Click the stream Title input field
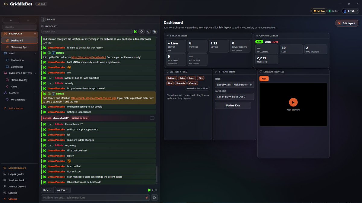362x203 pixels. [234, 85]
